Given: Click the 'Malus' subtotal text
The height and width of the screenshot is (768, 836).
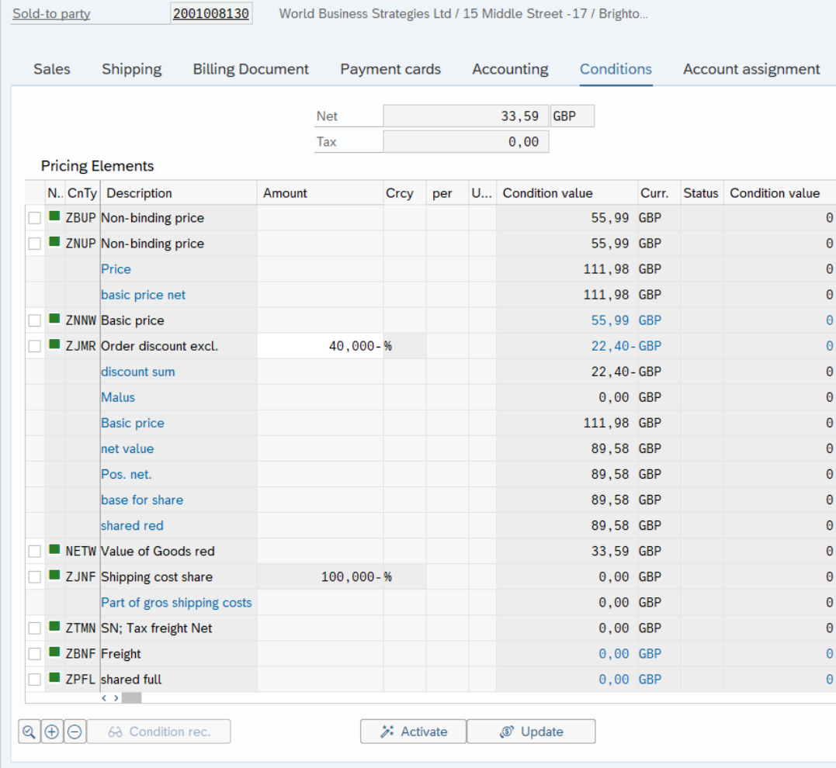Looking at the screenshot, I should [118, 397].
